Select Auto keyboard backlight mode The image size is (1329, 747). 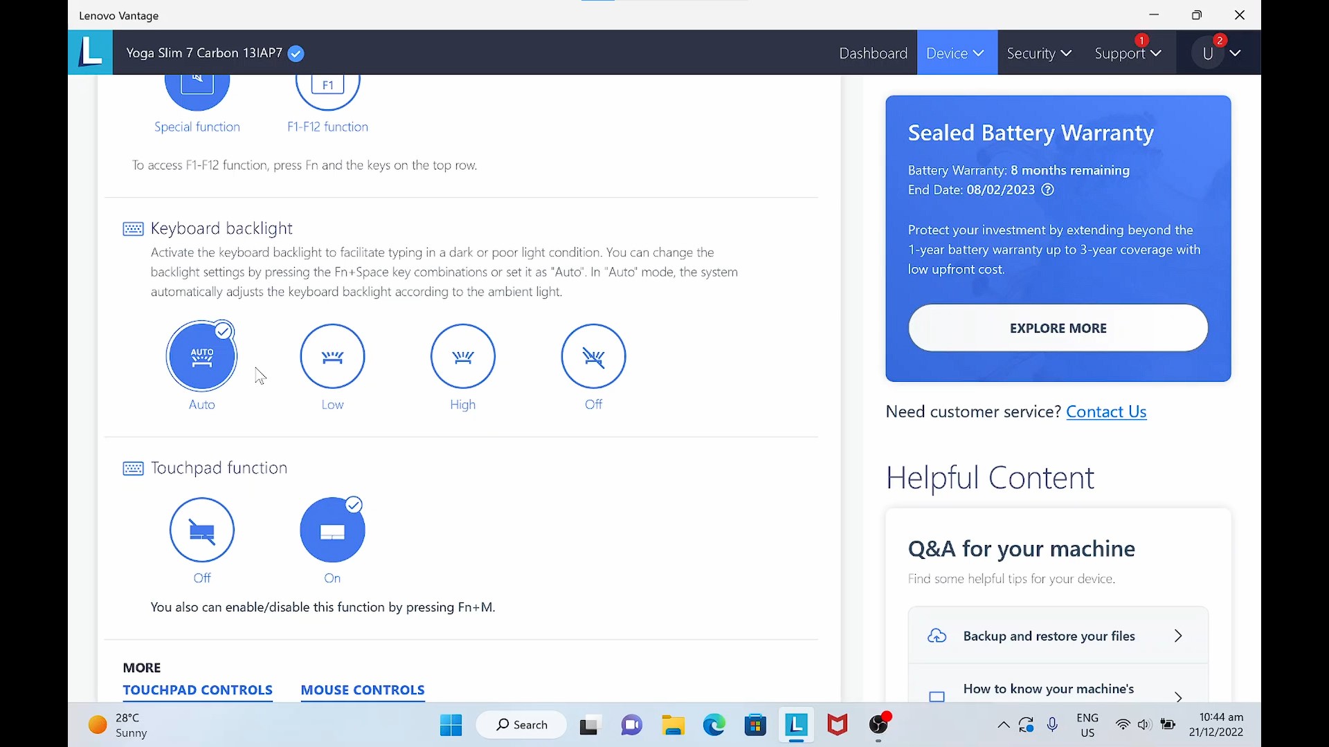click(201, 356)
